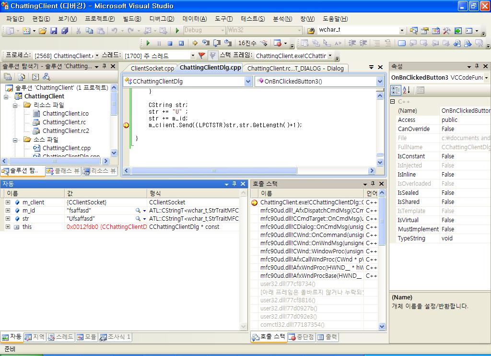Toggle hexadecimal display with the 16진수 button
Image resolution: width=491 pixels, height=356 pixels.
[247, 43]
